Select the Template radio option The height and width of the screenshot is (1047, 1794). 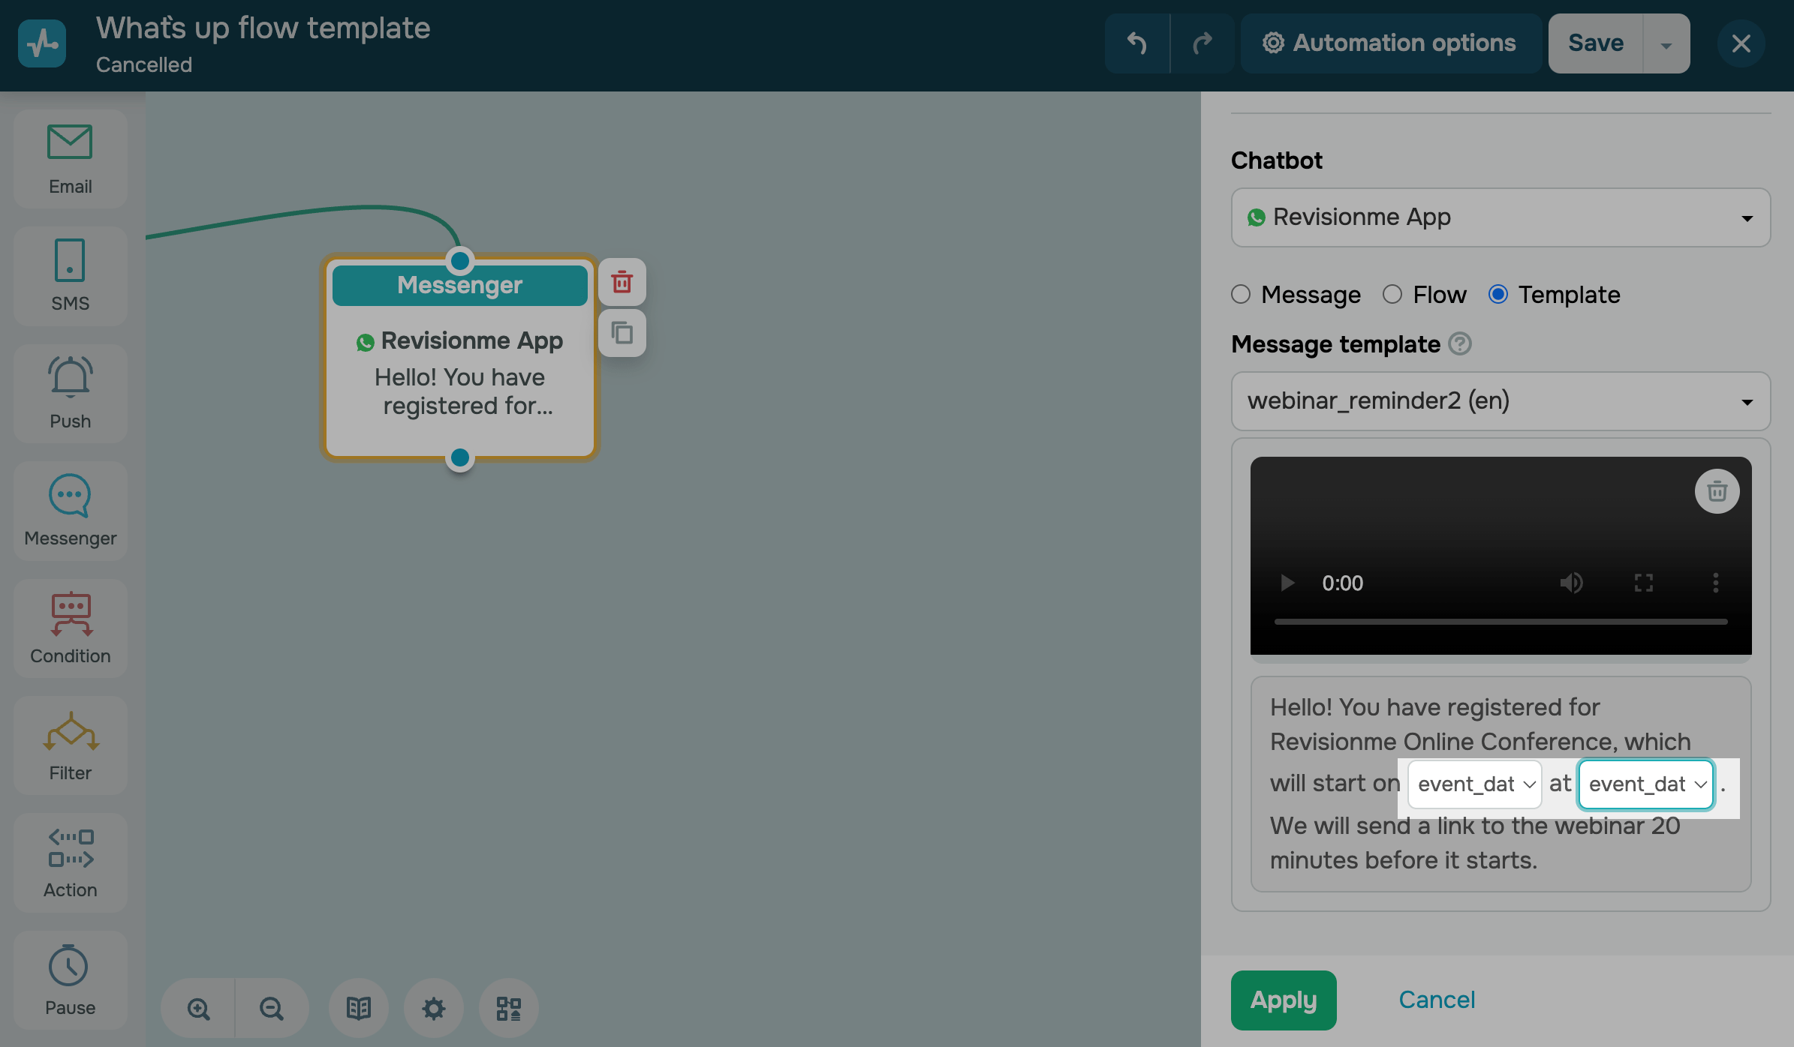(1498, 294)
